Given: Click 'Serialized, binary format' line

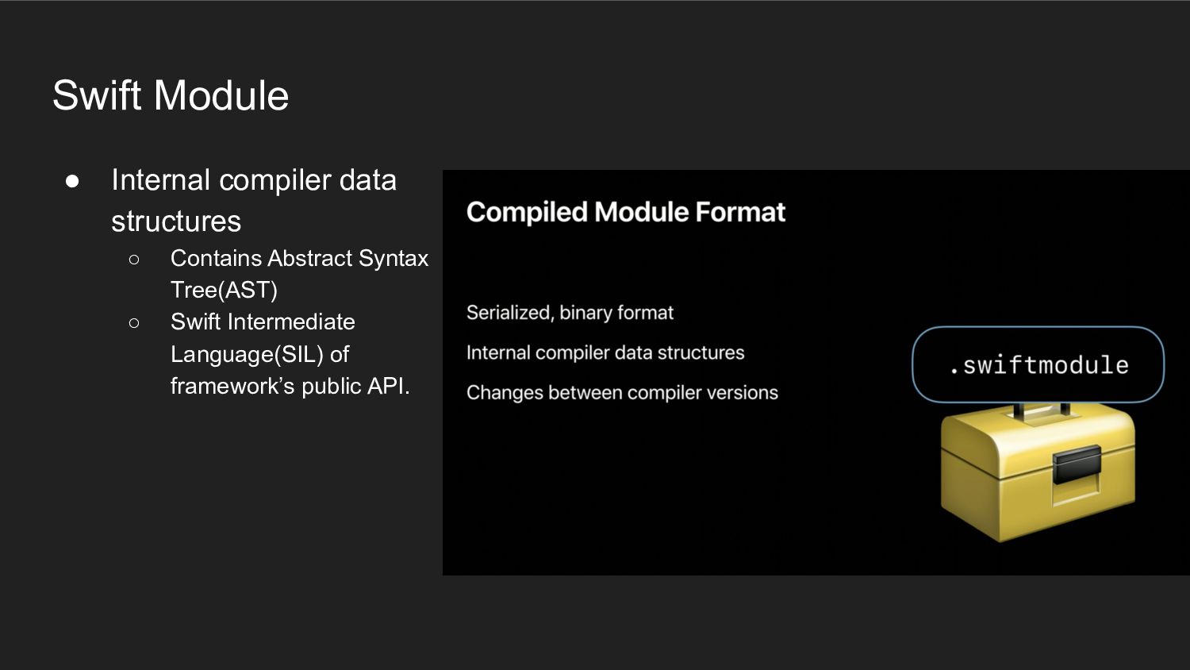Looking at the screenshot, I should click(x=570, y=313).
